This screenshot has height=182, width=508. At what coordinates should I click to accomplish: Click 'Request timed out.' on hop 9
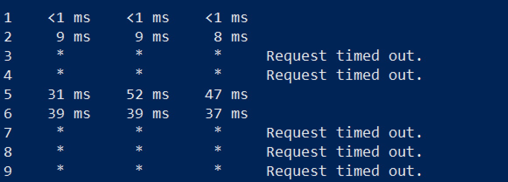(x=344, y=172)
